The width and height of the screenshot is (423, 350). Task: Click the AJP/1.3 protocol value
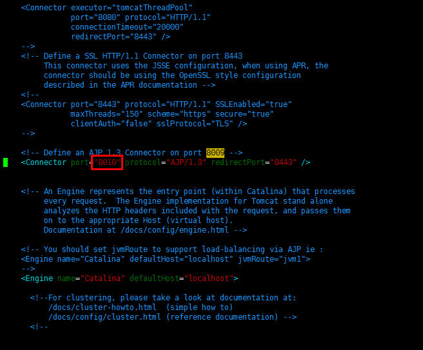[x=186, y=162]
